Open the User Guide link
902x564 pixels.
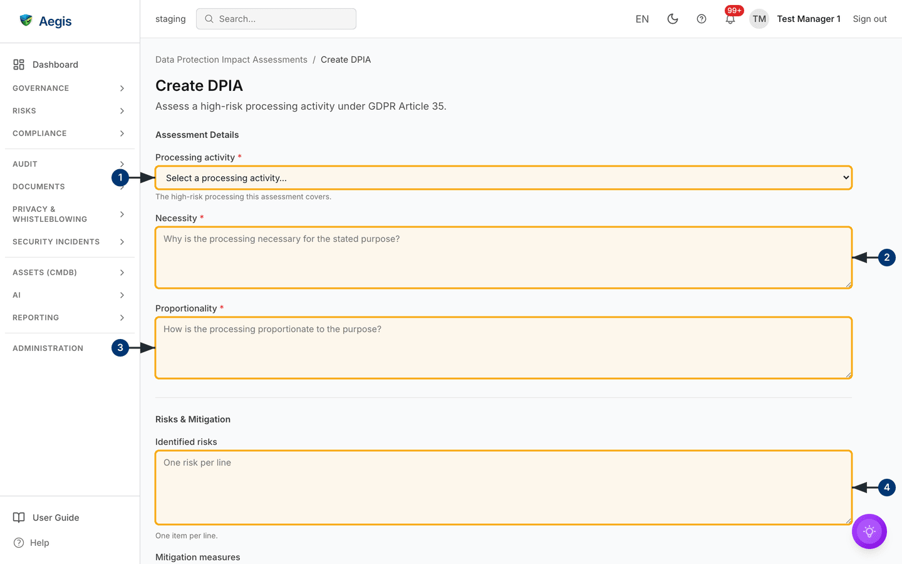coord(56,518)
